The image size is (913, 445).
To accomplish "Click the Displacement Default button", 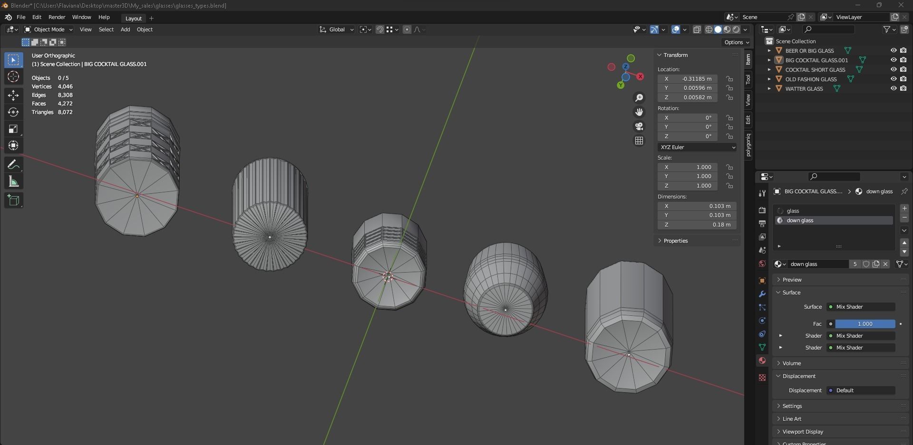I will [861, 390].
